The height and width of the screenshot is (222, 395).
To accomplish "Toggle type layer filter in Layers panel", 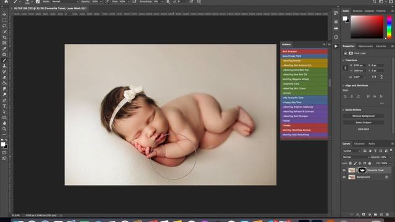I will [375, 150].
